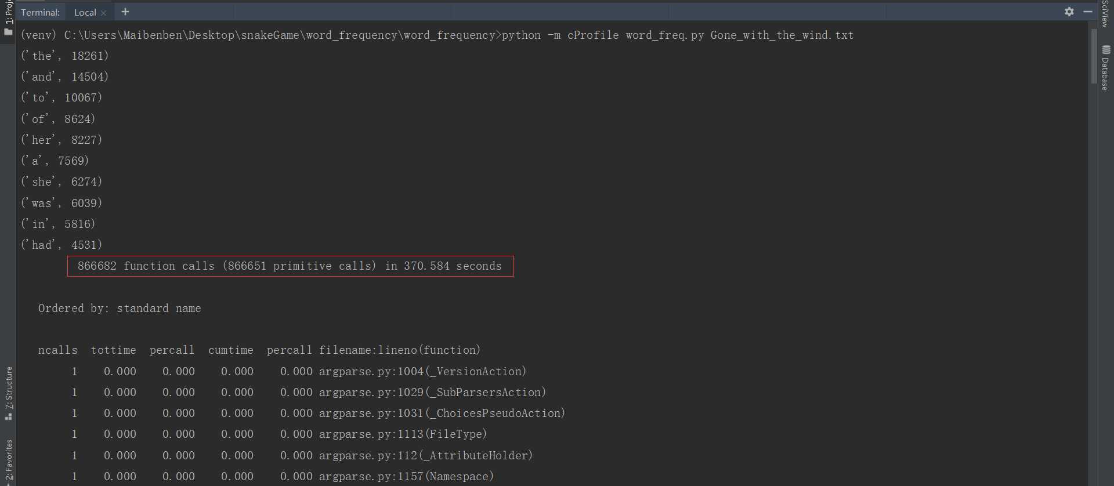1114x486 pixels.
Task: Click the argparse.py:1031(_ChoicesPseudoAction) row
Action: (x=319, y=413)
